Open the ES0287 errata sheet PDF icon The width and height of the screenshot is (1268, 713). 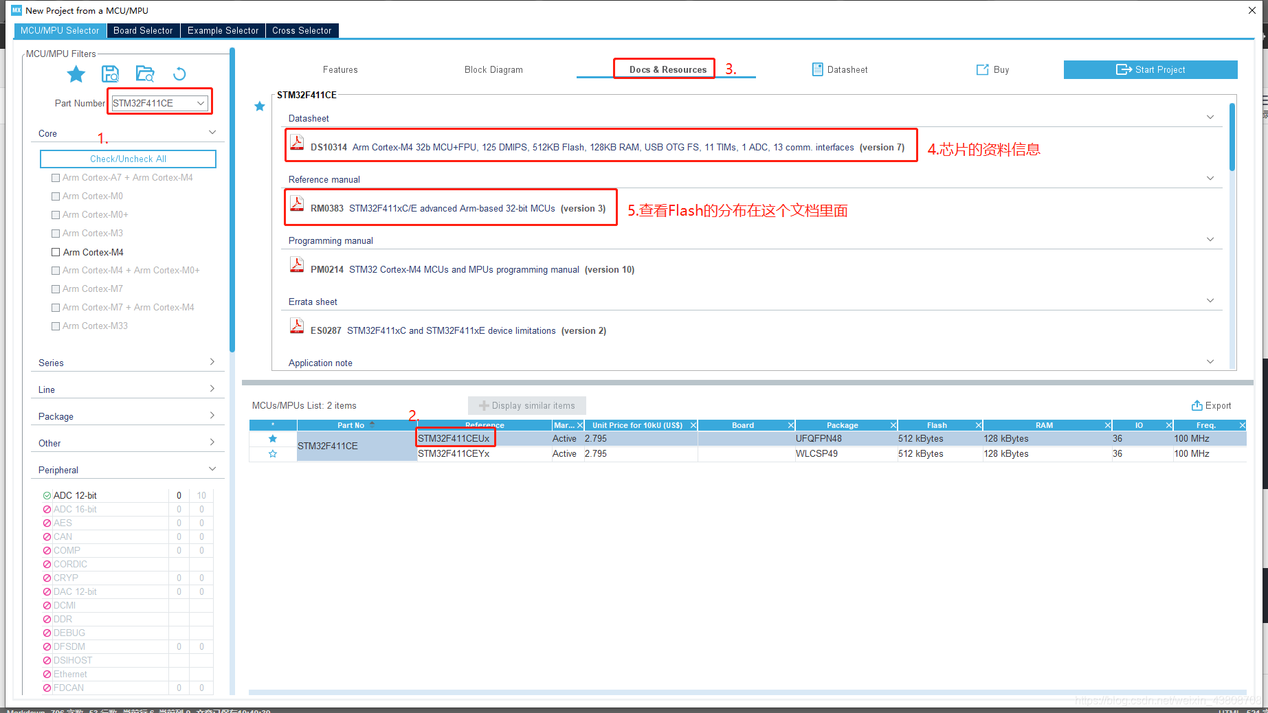click(x=297, y=326)
